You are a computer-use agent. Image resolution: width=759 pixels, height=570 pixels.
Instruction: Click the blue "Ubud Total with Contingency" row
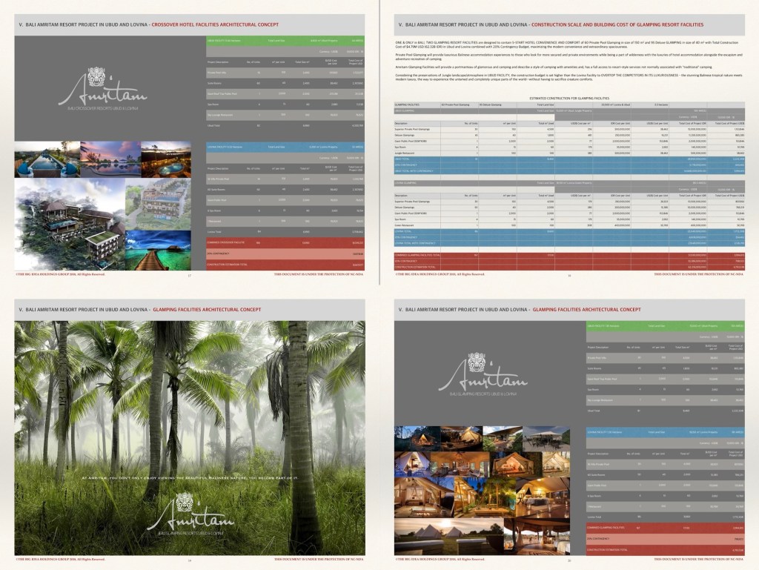(x=569, y=170)
